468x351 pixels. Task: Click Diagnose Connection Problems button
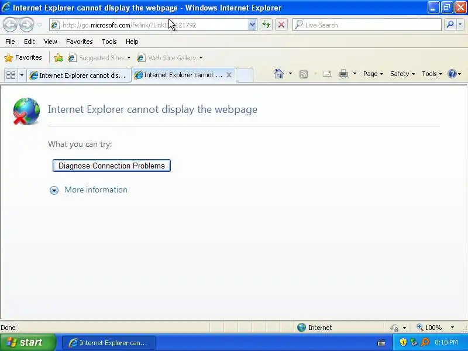[x=112, y=166]
